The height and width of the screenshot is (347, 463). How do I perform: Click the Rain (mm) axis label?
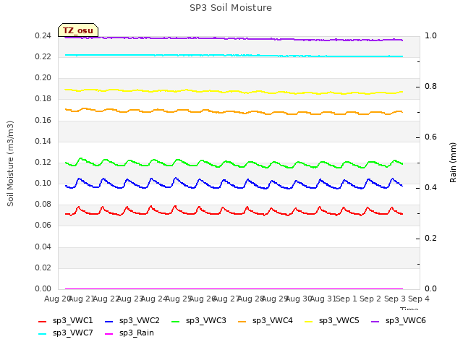click(453, 163)
